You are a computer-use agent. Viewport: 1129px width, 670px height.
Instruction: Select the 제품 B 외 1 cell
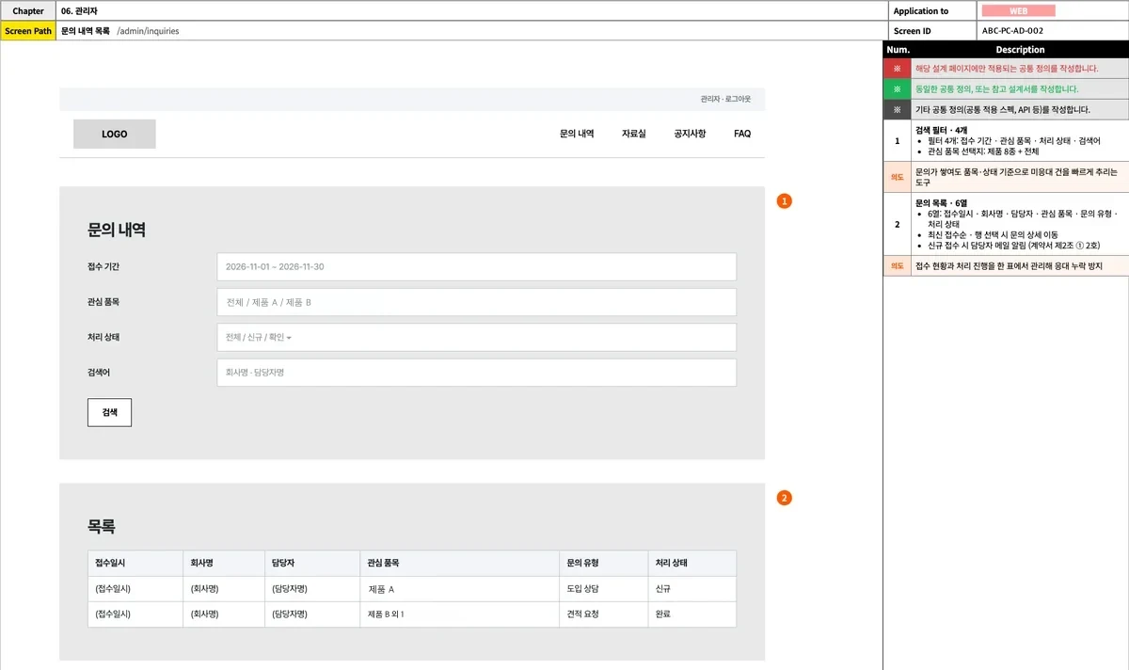[x=459, y=614]
